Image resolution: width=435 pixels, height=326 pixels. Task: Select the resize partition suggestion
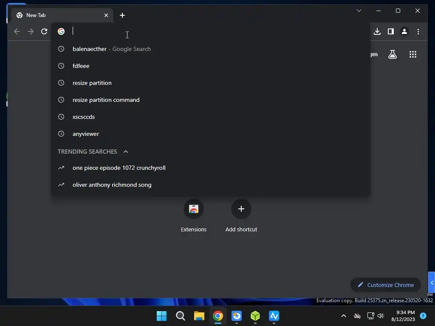click(x=211, y=83)
